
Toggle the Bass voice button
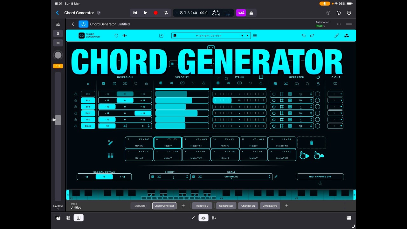(88, 126)
